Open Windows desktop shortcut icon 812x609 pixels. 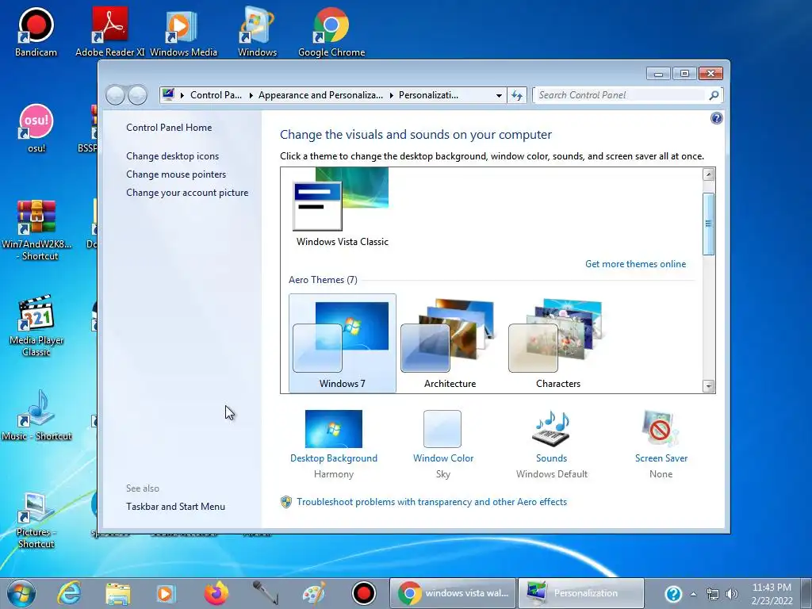click(258, 32)
